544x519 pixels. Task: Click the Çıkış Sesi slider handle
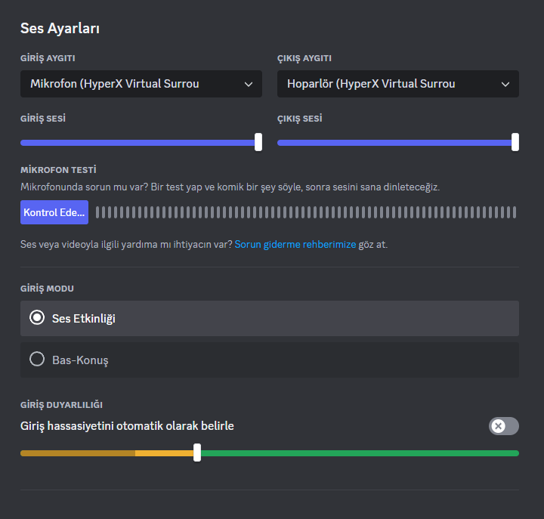coord(515,142)
